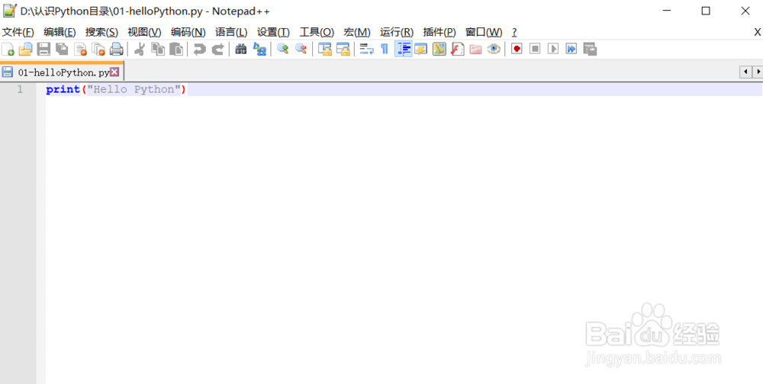Open the 宏(M) menu
Viewport: 763px width, 384px height.
pos(357,32)
